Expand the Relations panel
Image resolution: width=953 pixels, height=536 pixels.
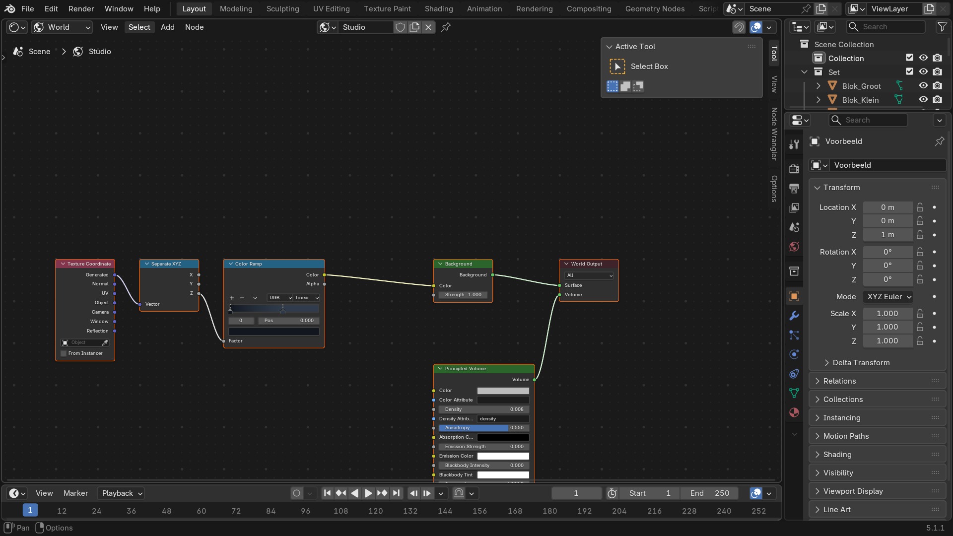click(877, 381)
